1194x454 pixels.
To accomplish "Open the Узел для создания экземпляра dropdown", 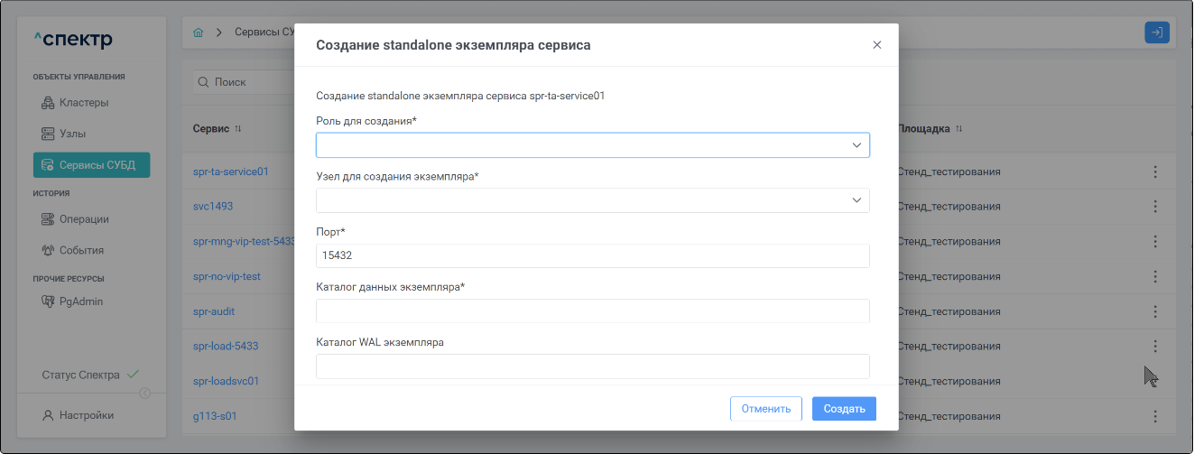I will [592, 200].
